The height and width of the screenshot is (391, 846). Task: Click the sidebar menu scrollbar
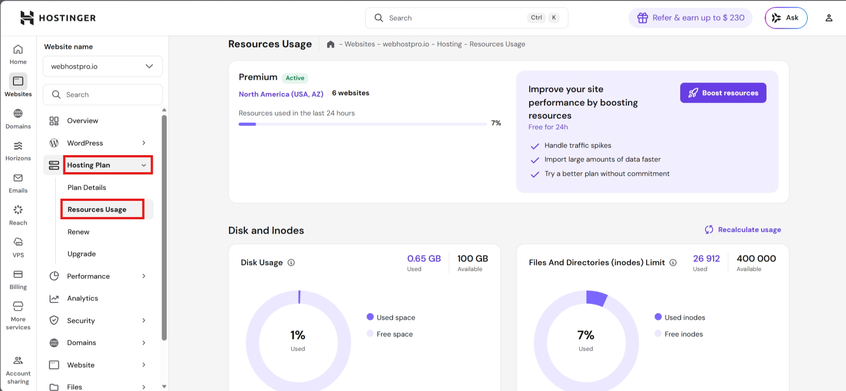tap(164, 227)
